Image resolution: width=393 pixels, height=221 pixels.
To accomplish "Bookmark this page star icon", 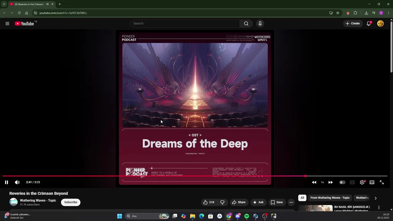I will (338, 13).
